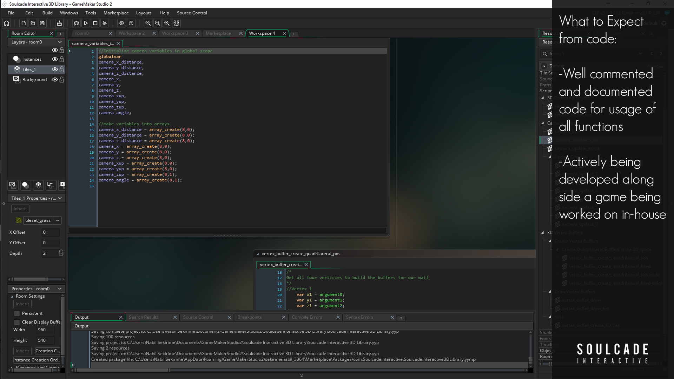Toggle docks visibility toolbar icon
Screen dimensions: 674x379
(177, 23)
